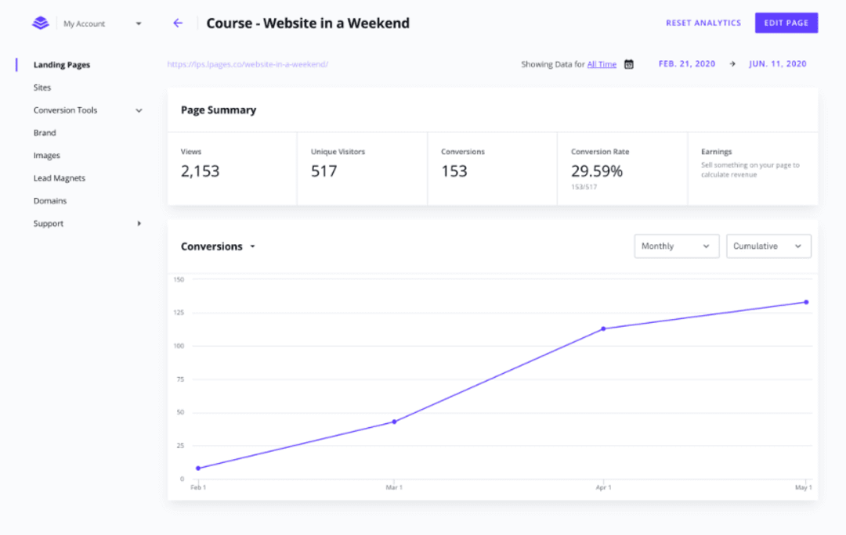
Task: Click the back arrow beside the page title
Action: point(178,23)
